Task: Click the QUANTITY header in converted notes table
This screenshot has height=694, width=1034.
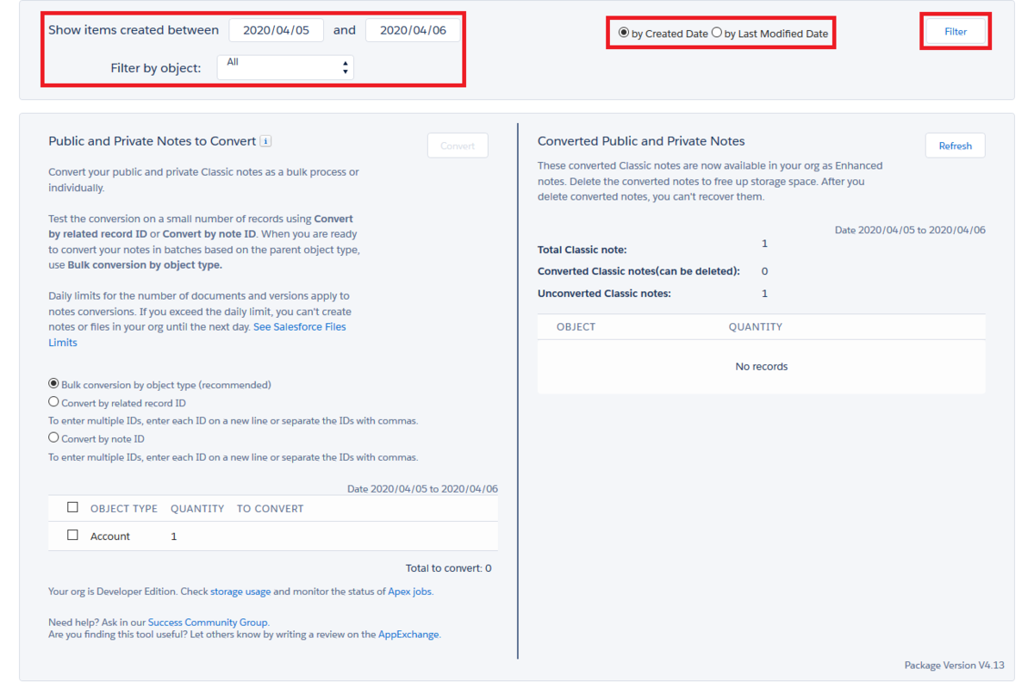Action: pyautogui.click(x=756, y=327)
